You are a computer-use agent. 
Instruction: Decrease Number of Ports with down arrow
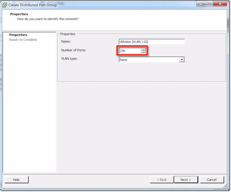[x=143, y=52]
